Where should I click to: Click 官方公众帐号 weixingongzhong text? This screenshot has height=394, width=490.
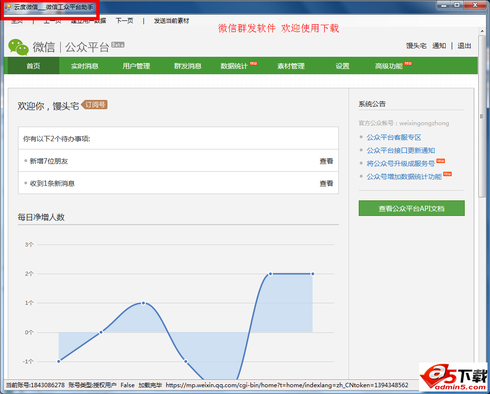tap(403, 123)
